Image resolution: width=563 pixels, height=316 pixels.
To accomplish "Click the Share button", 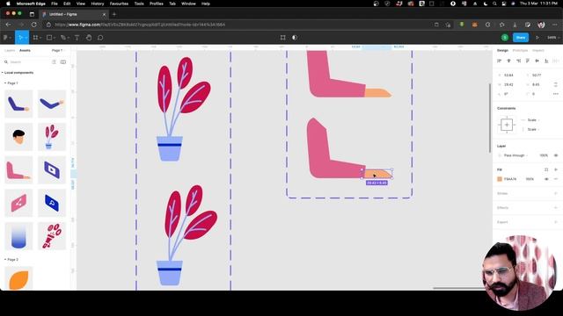I will [521, 37].
